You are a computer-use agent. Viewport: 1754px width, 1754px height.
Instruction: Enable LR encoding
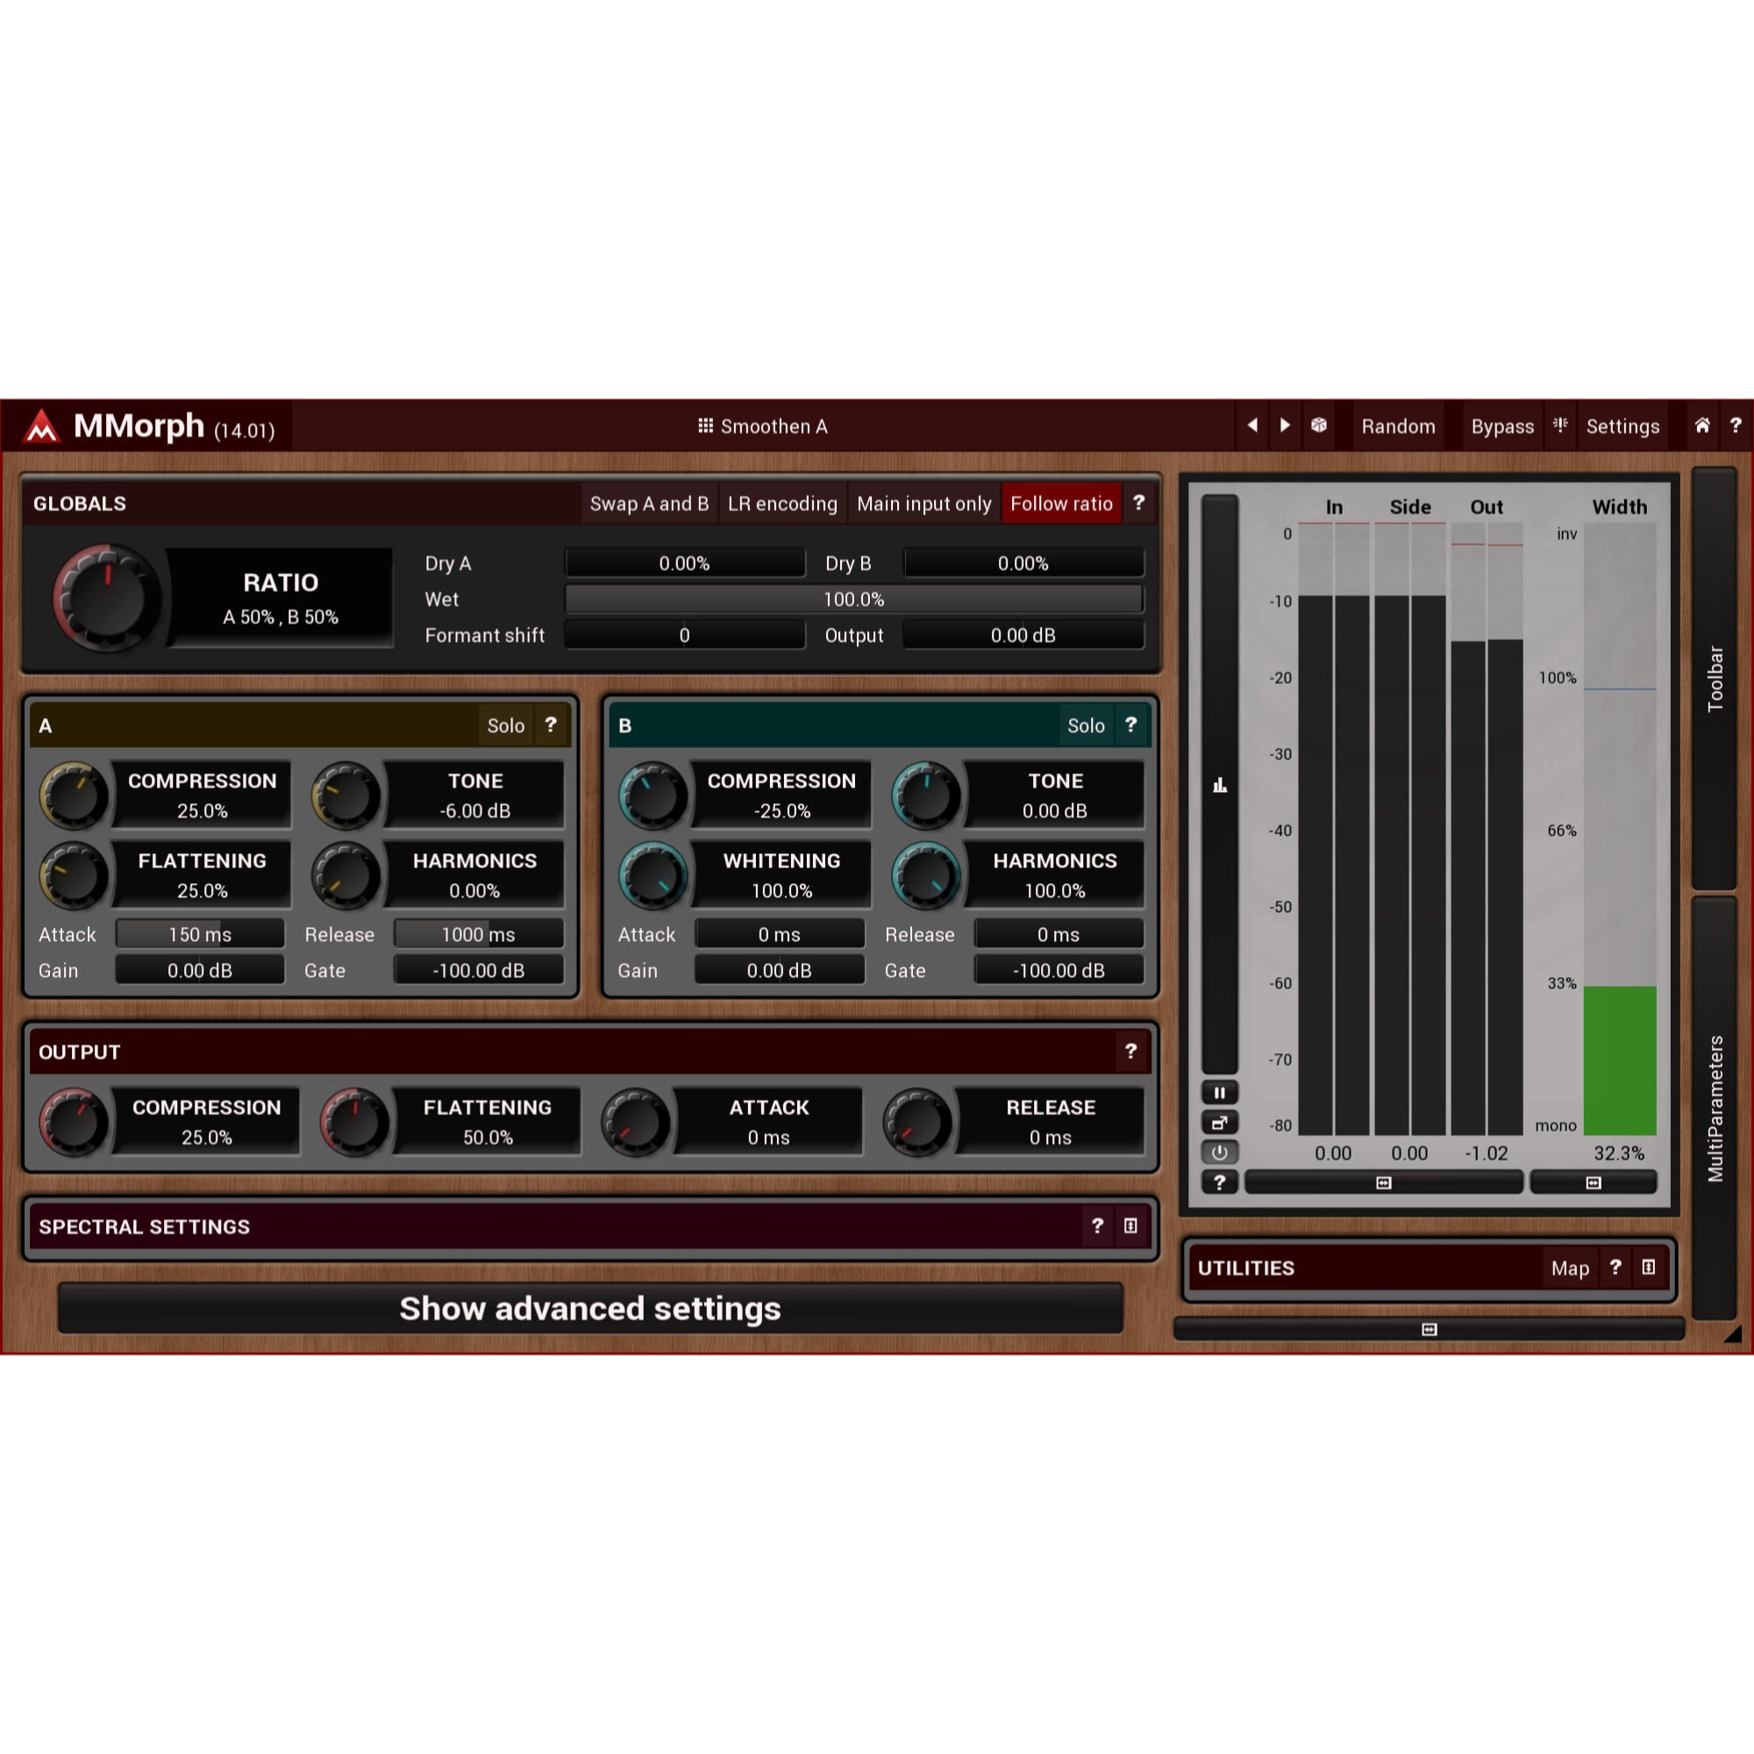(781, 503)
